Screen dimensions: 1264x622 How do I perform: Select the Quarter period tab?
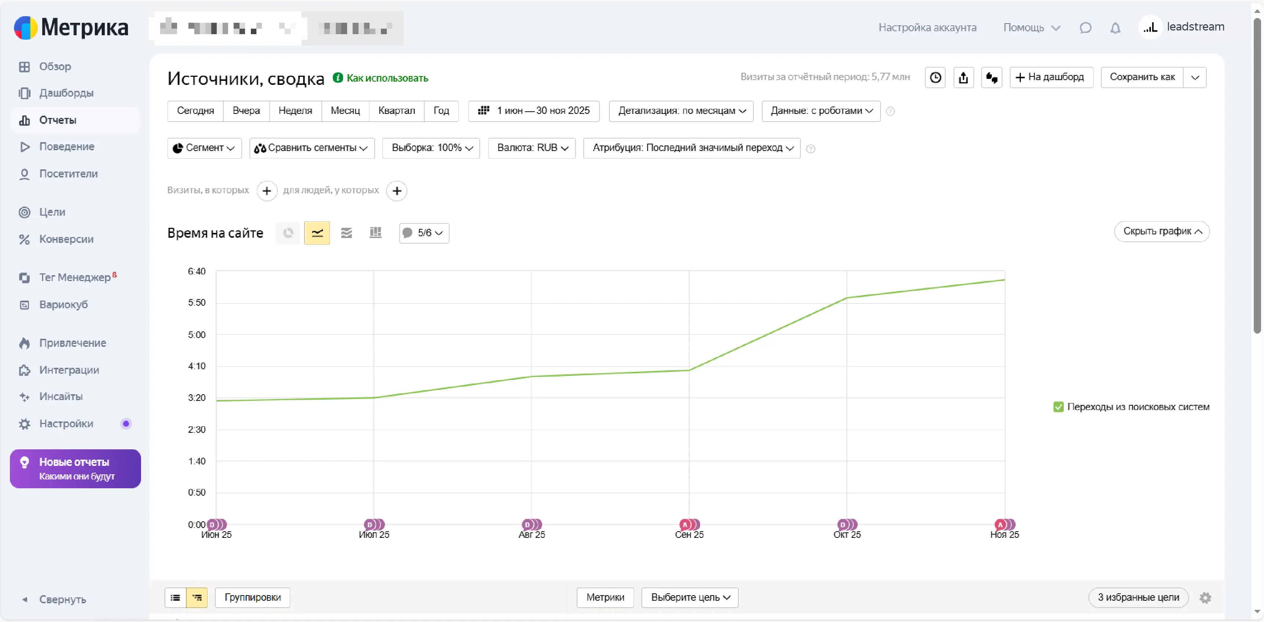[x=396, y=111]
